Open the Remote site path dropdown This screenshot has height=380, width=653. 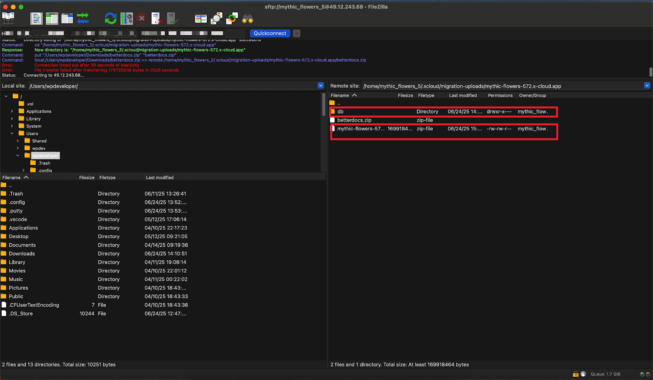(647, 86)
